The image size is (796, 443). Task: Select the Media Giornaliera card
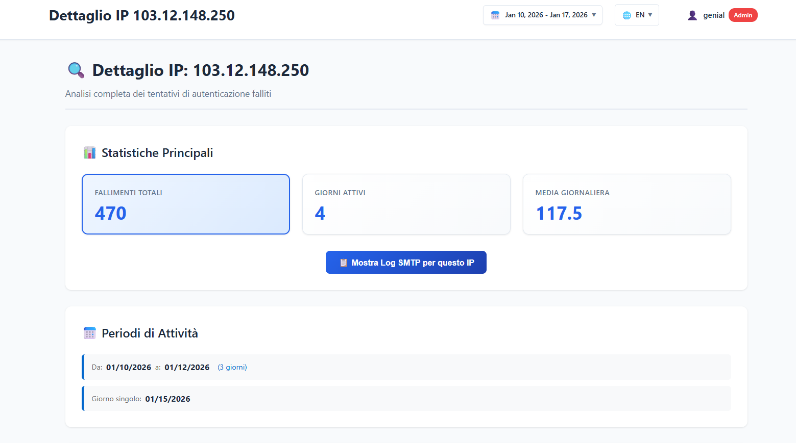tap(626, 204)
